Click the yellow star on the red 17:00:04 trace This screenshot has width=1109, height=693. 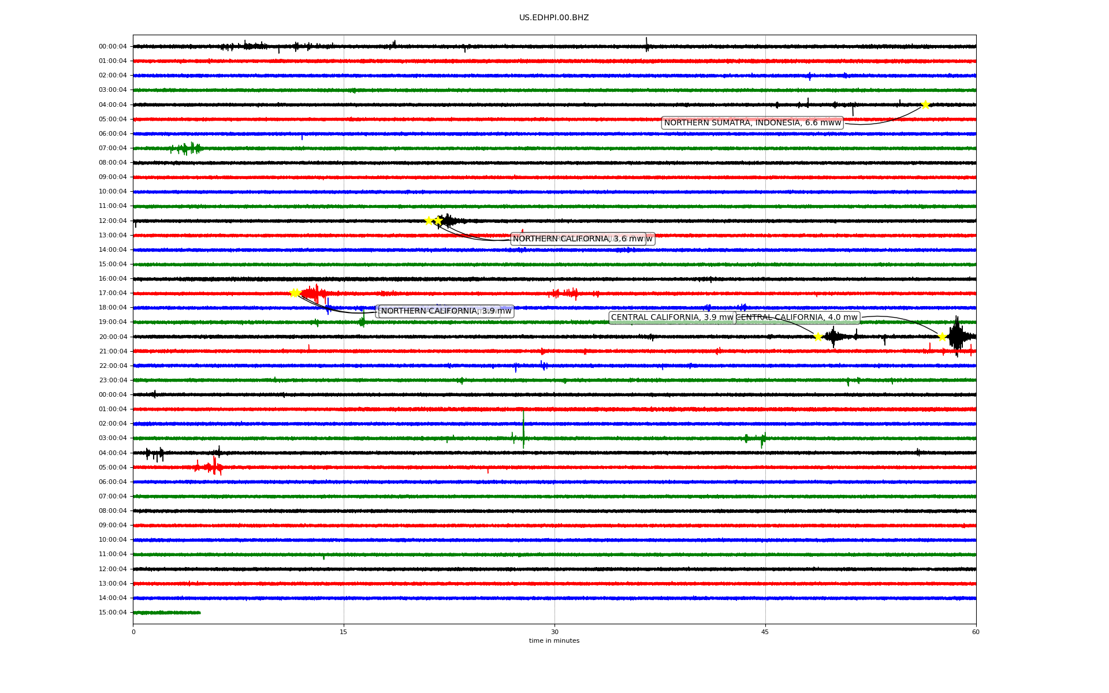[x=295, y=293]
